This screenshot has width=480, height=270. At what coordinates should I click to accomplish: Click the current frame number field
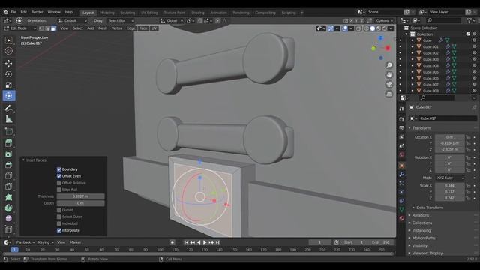[x=319, y=242]
